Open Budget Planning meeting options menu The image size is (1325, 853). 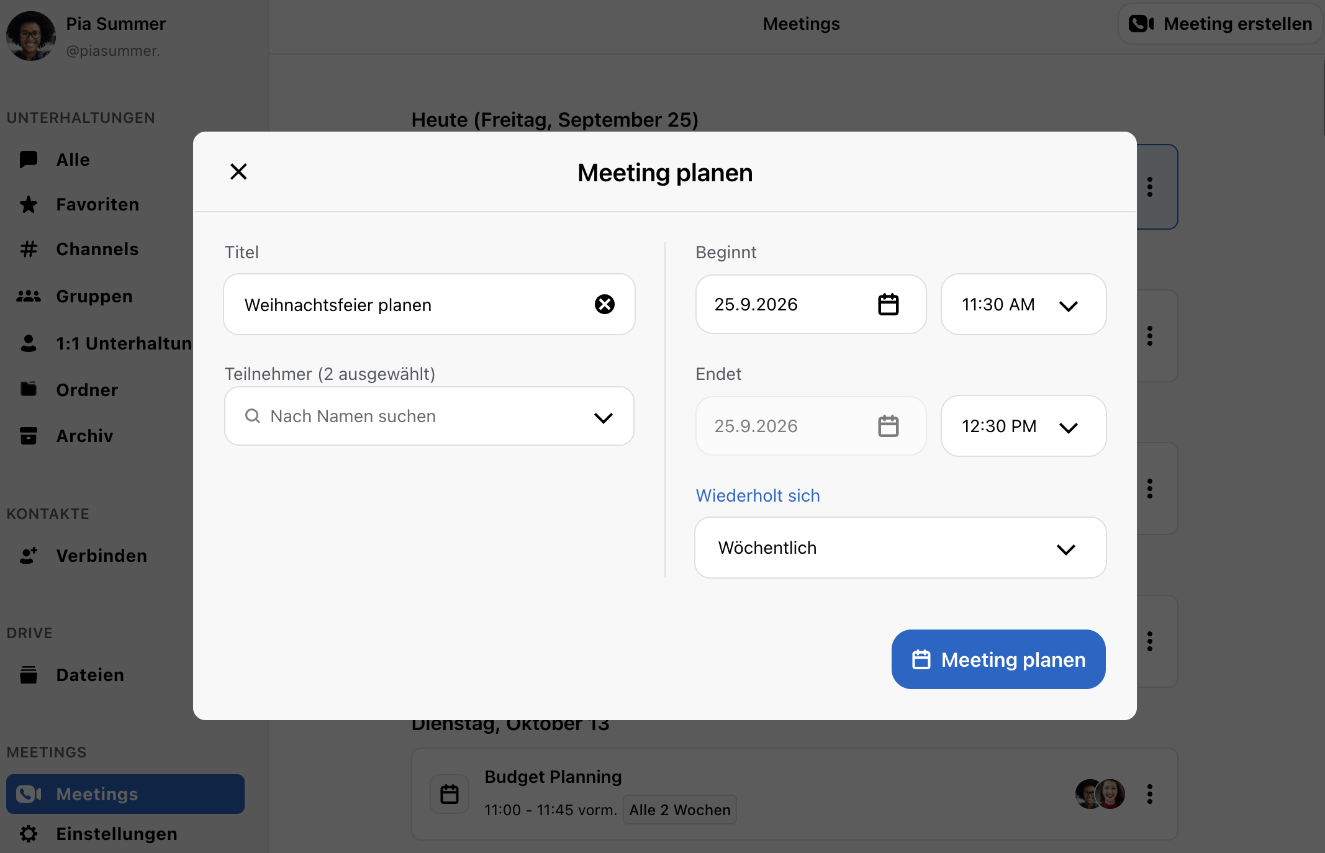1150,794
